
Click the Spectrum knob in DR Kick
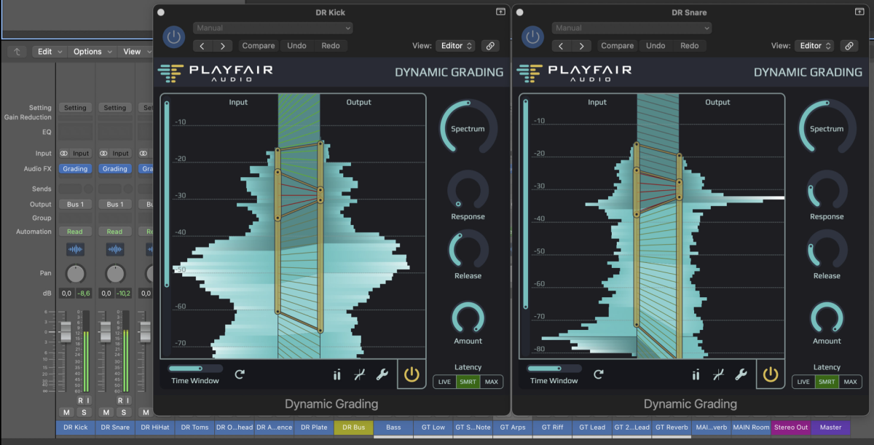(x=468, y=128)
